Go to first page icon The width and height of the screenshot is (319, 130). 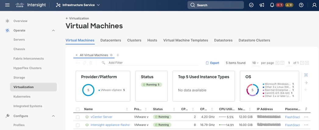[278, 63]
